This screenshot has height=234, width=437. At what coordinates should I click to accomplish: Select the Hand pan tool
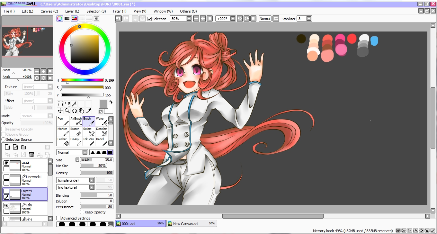tap(81, 111)
